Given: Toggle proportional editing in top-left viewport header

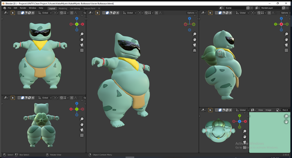Looking at the screenshot, I should pyautogui.click(x=72, y=13).
